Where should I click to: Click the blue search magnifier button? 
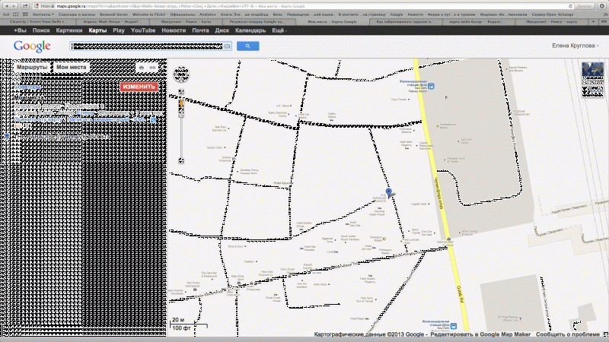tap(248, 46)
